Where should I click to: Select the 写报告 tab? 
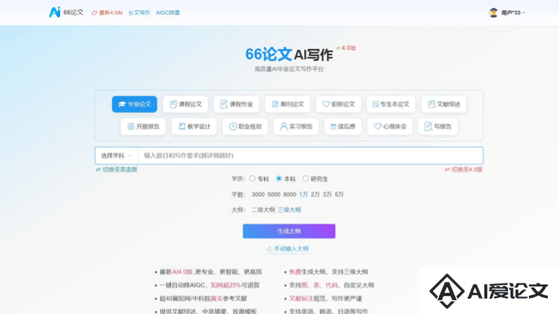pyautogui.click(x=438, y=126)
